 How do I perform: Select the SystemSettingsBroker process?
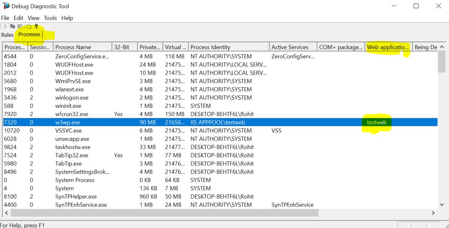pos(220,172)
